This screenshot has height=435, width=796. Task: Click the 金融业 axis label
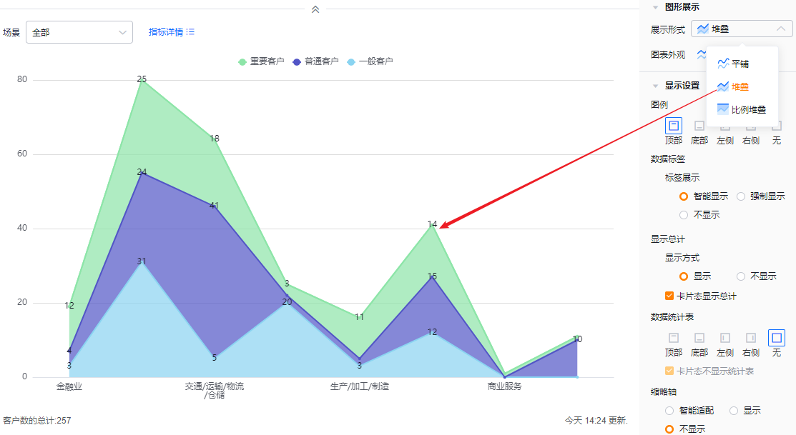69,386
